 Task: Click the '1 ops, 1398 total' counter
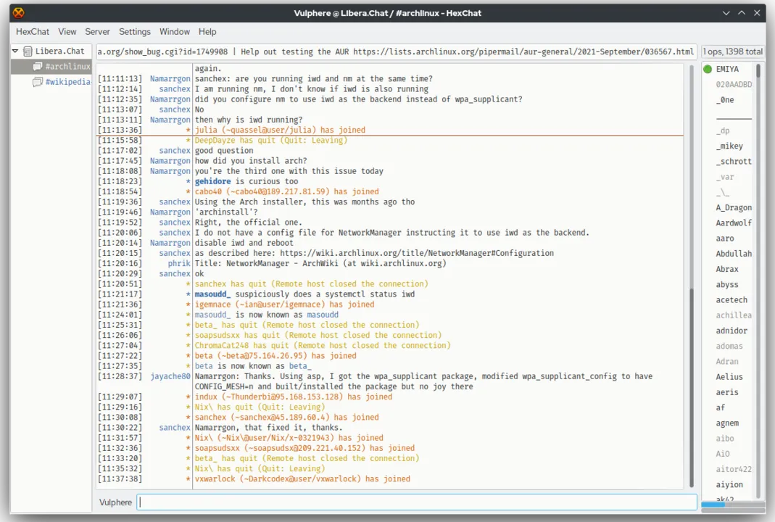click(x=732, y=51)
